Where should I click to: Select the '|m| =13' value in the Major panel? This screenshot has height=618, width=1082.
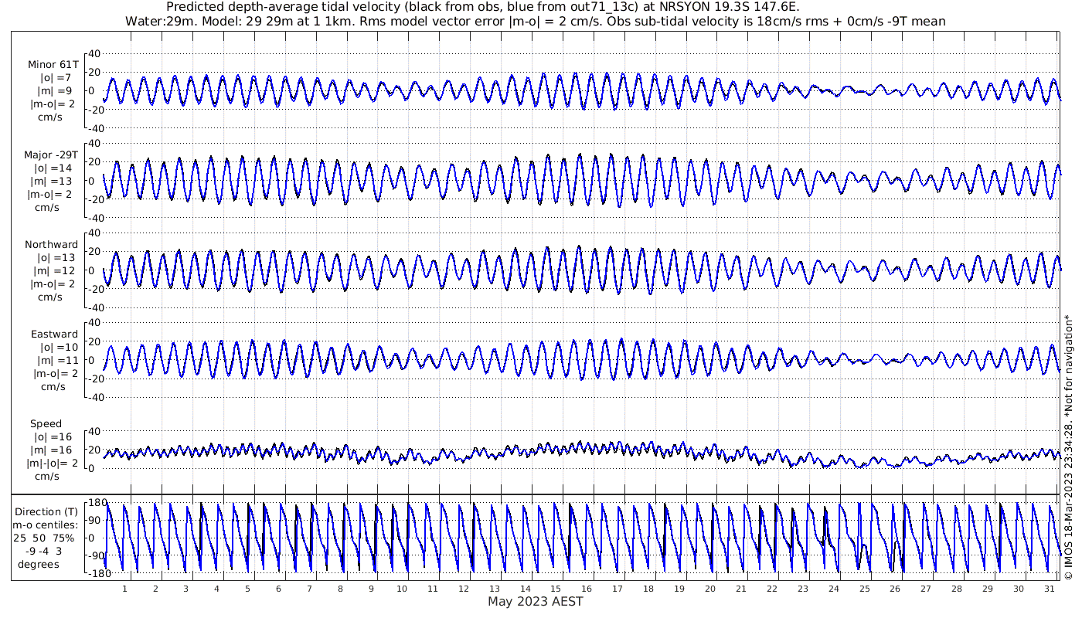53,181
